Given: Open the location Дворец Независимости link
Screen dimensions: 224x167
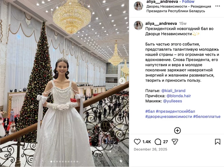Looking at the screenshot, I should point(179,9).
